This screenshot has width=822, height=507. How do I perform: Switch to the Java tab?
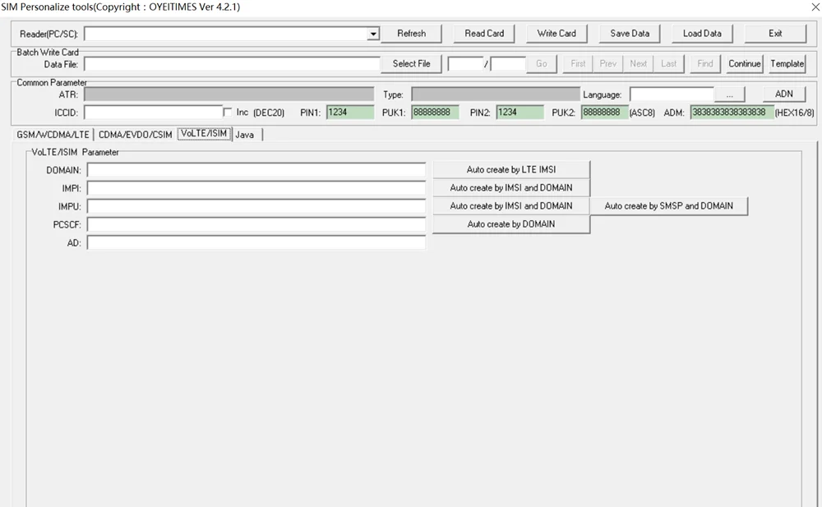pyautogui.click(x=245, y=133)
